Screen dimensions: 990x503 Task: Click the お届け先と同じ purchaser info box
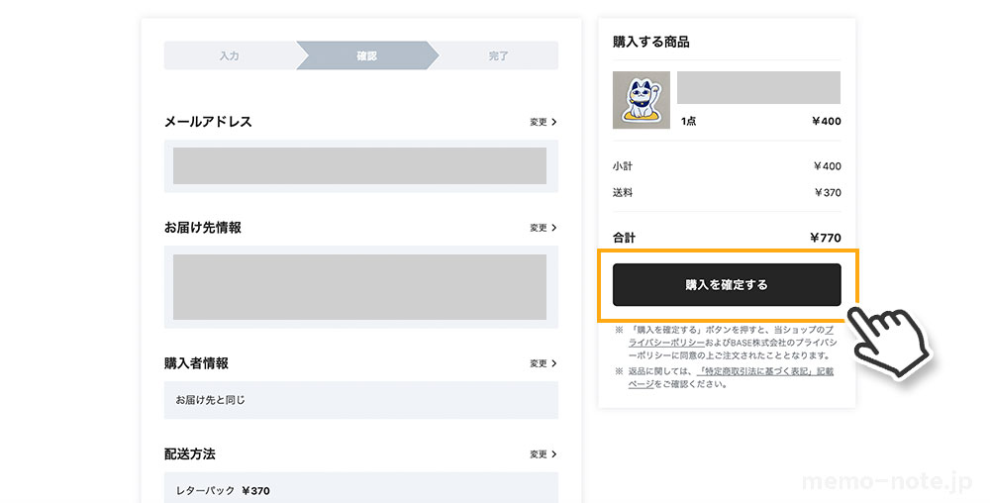pyautogui.click(x=361, y=400)
